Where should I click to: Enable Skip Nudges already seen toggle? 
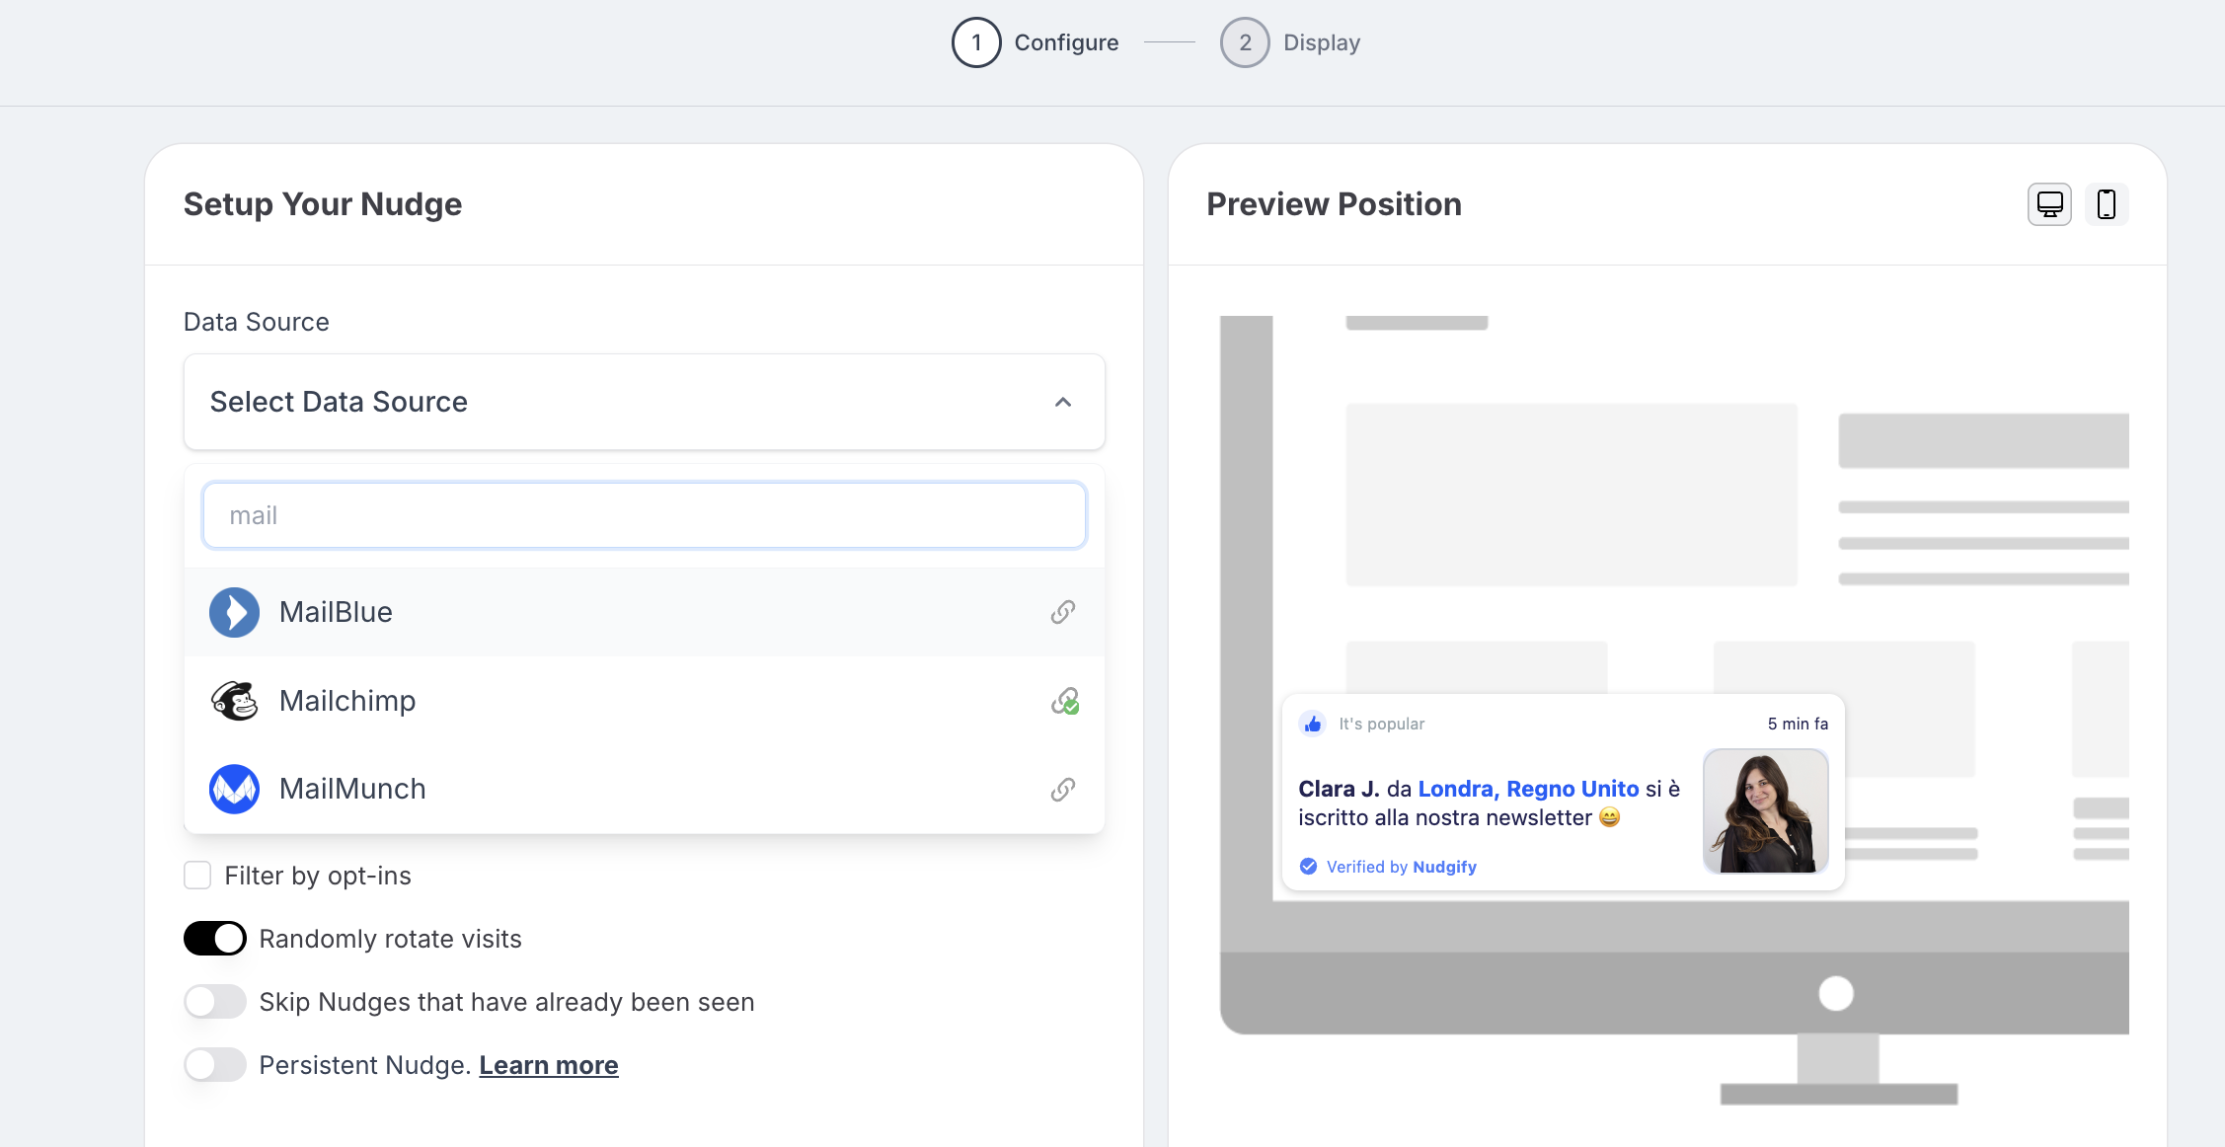point(215,1002)
